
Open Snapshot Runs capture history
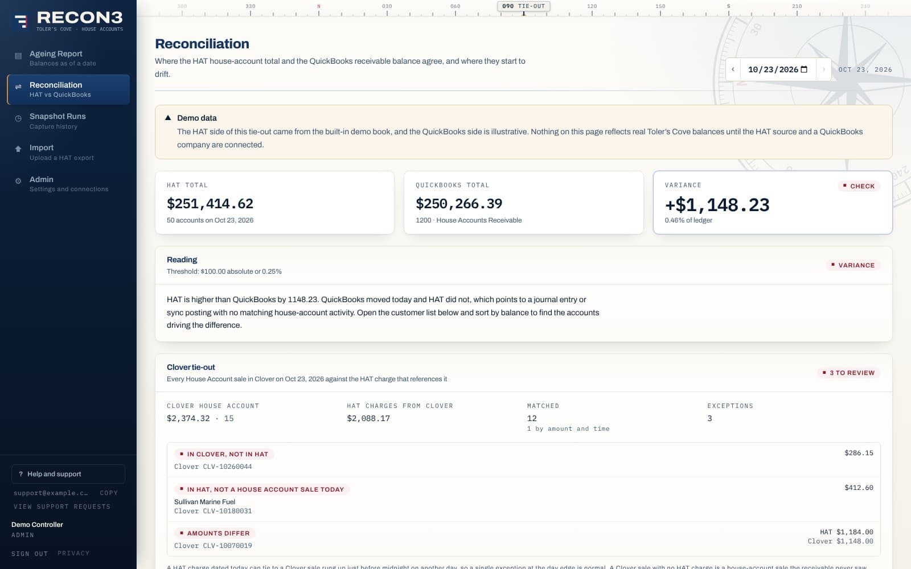[68, 121]
